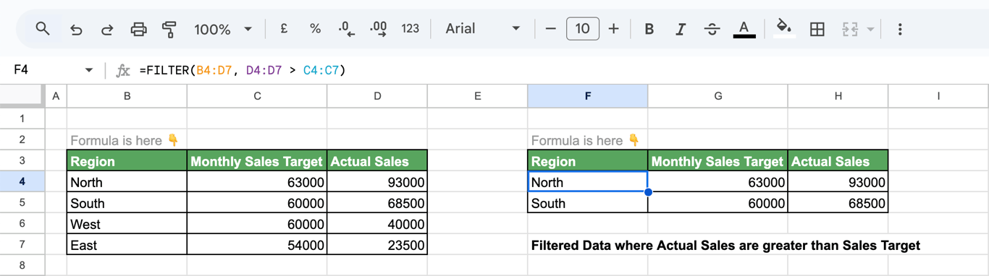The image size is (989, 276).
Task: Click the 54000 cell
Action: click(x=257, y=245)
